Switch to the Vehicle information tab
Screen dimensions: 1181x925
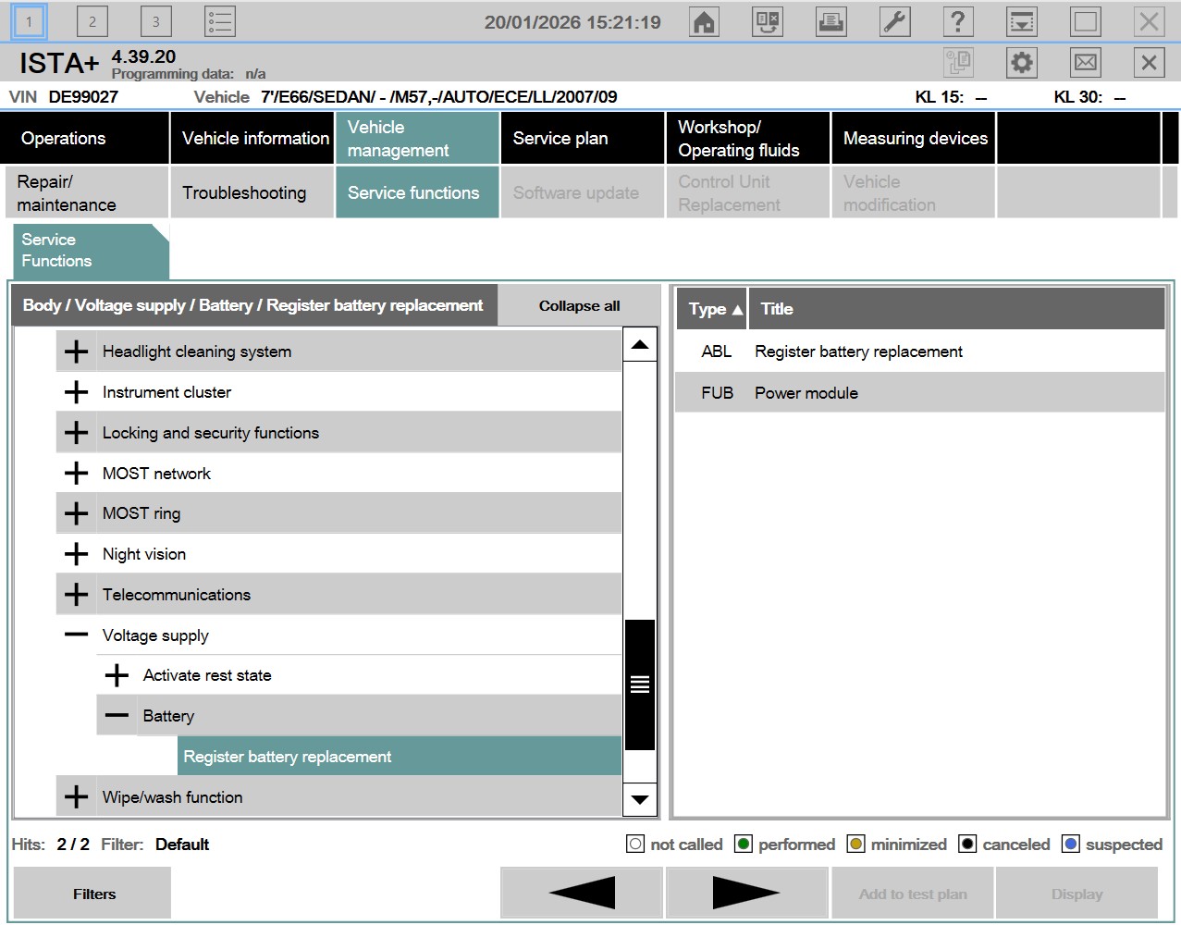[x=254, y=138]
